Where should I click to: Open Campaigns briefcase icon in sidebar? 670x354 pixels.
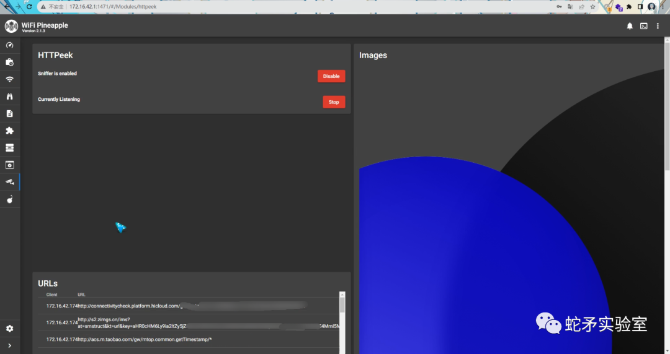point(9,63)
